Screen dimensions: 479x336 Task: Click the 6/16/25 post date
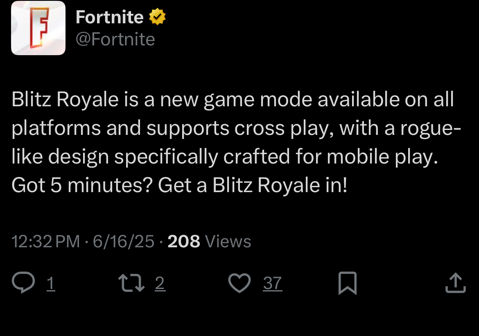click(x=123, y=242)
